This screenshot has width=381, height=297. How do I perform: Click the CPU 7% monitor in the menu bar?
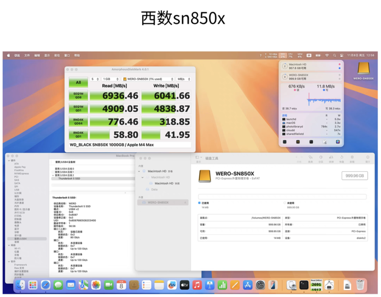(291, 55)
